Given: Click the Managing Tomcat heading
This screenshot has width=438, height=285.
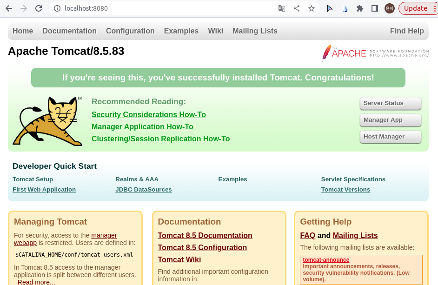Looking at the screenshot, I should [x=50, y=222].
